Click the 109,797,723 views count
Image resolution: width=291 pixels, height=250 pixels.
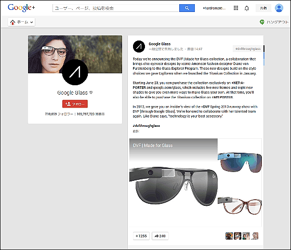click(x=90, y=114)
